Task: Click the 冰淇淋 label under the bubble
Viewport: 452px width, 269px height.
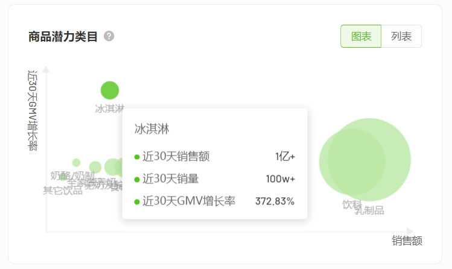Action: pos(109,109)
